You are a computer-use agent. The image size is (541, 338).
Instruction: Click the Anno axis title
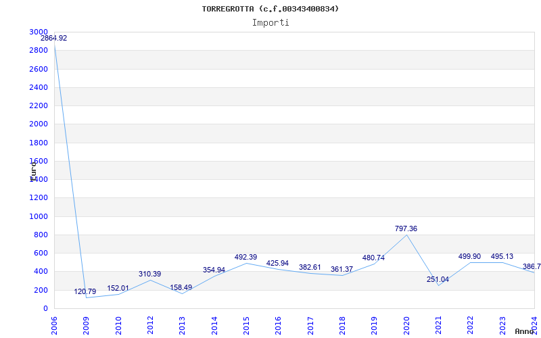pyautogui.click(x=524, y=331)
